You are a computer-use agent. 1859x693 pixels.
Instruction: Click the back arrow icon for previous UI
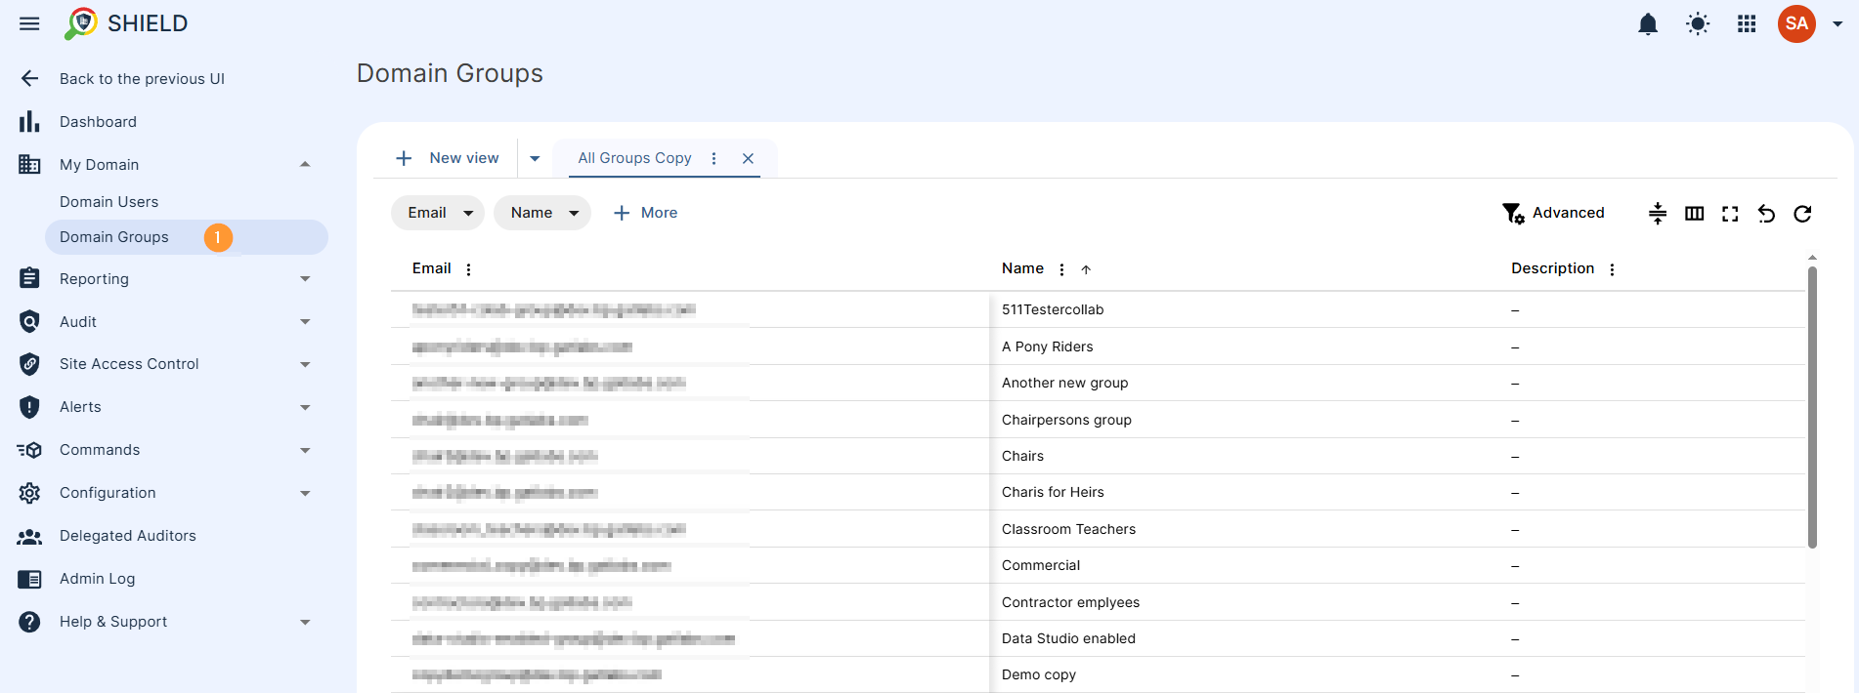[x=29, y=79]
